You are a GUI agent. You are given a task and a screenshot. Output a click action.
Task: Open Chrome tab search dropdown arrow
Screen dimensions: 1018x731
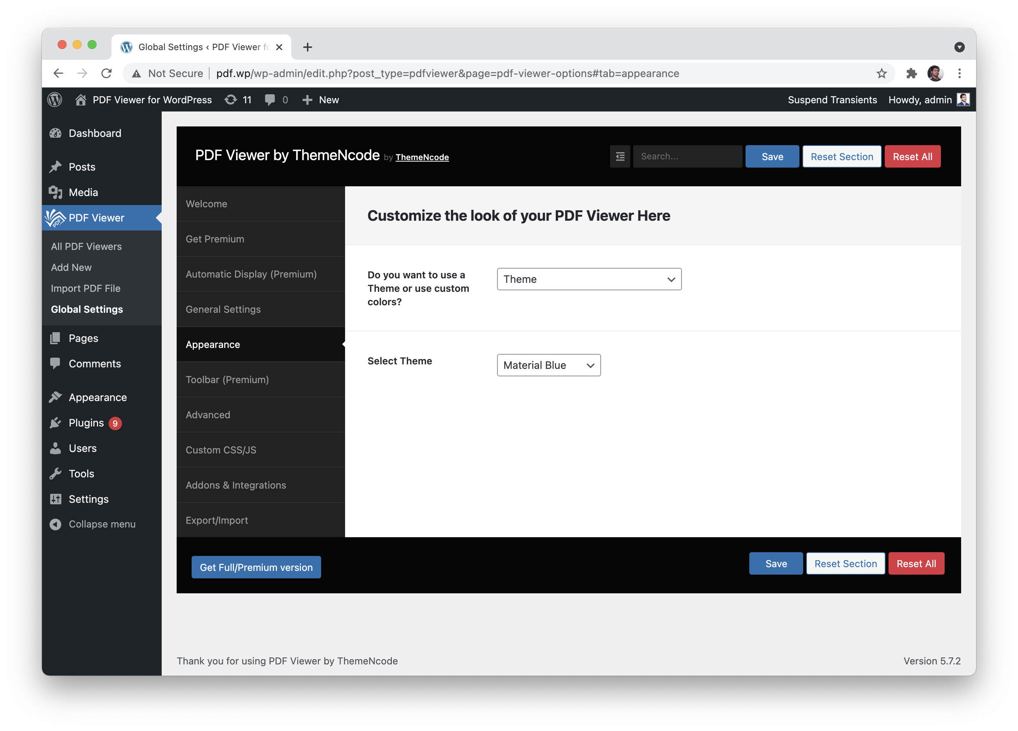point(959,47)
